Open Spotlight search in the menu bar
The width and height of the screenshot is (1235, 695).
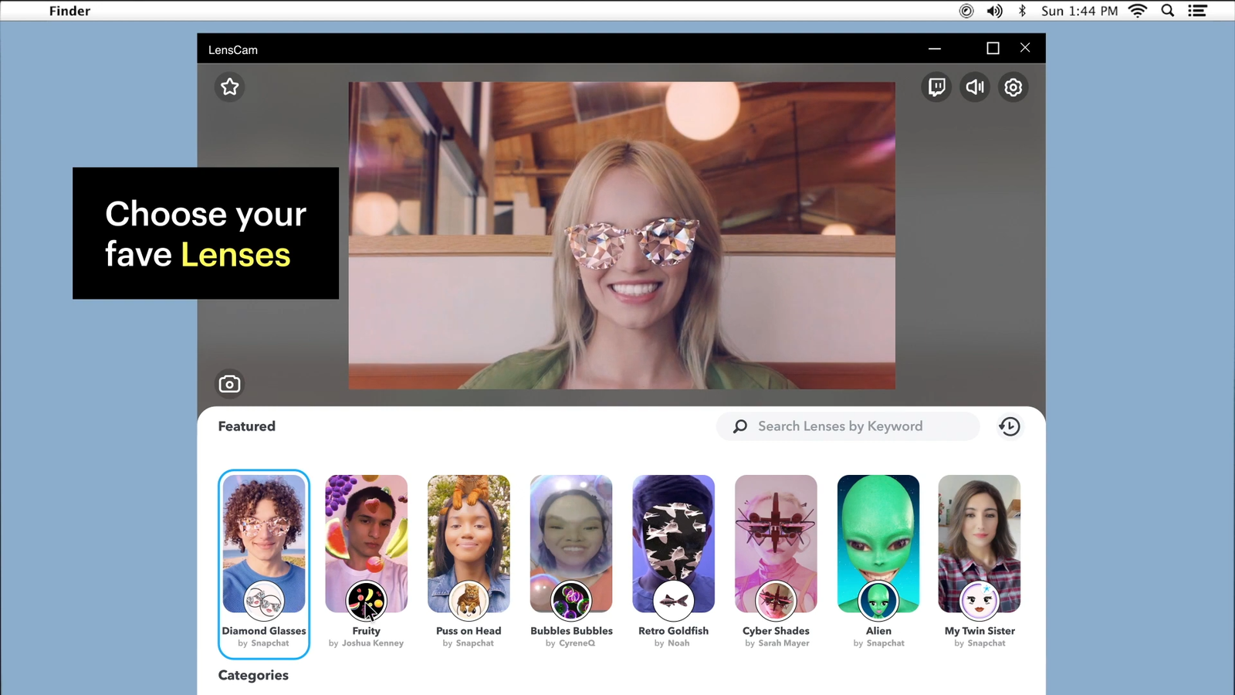(x=1167, y=10)
